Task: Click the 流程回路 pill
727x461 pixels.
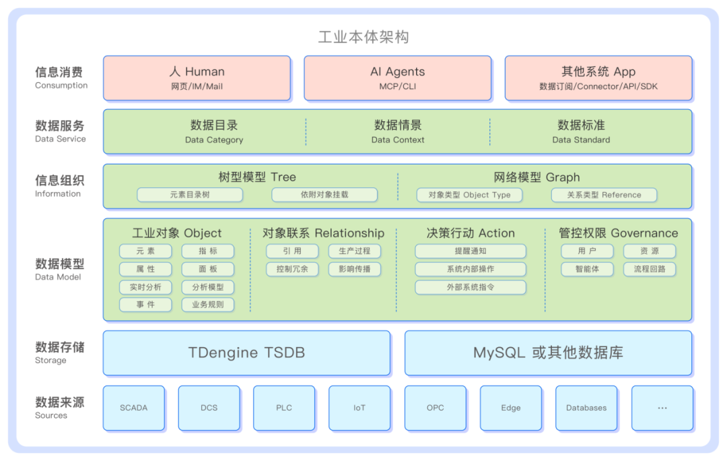Action: [x=650, y=270]
